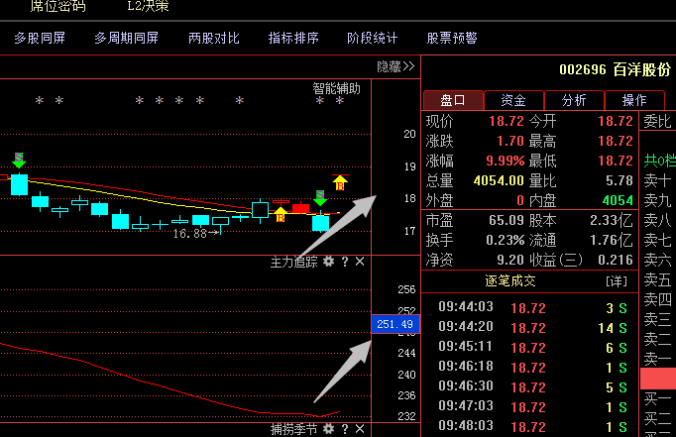The width and height of the screenshot is (676, 437).
Task: Switch to 操作 tab
Action: [634, 100]
